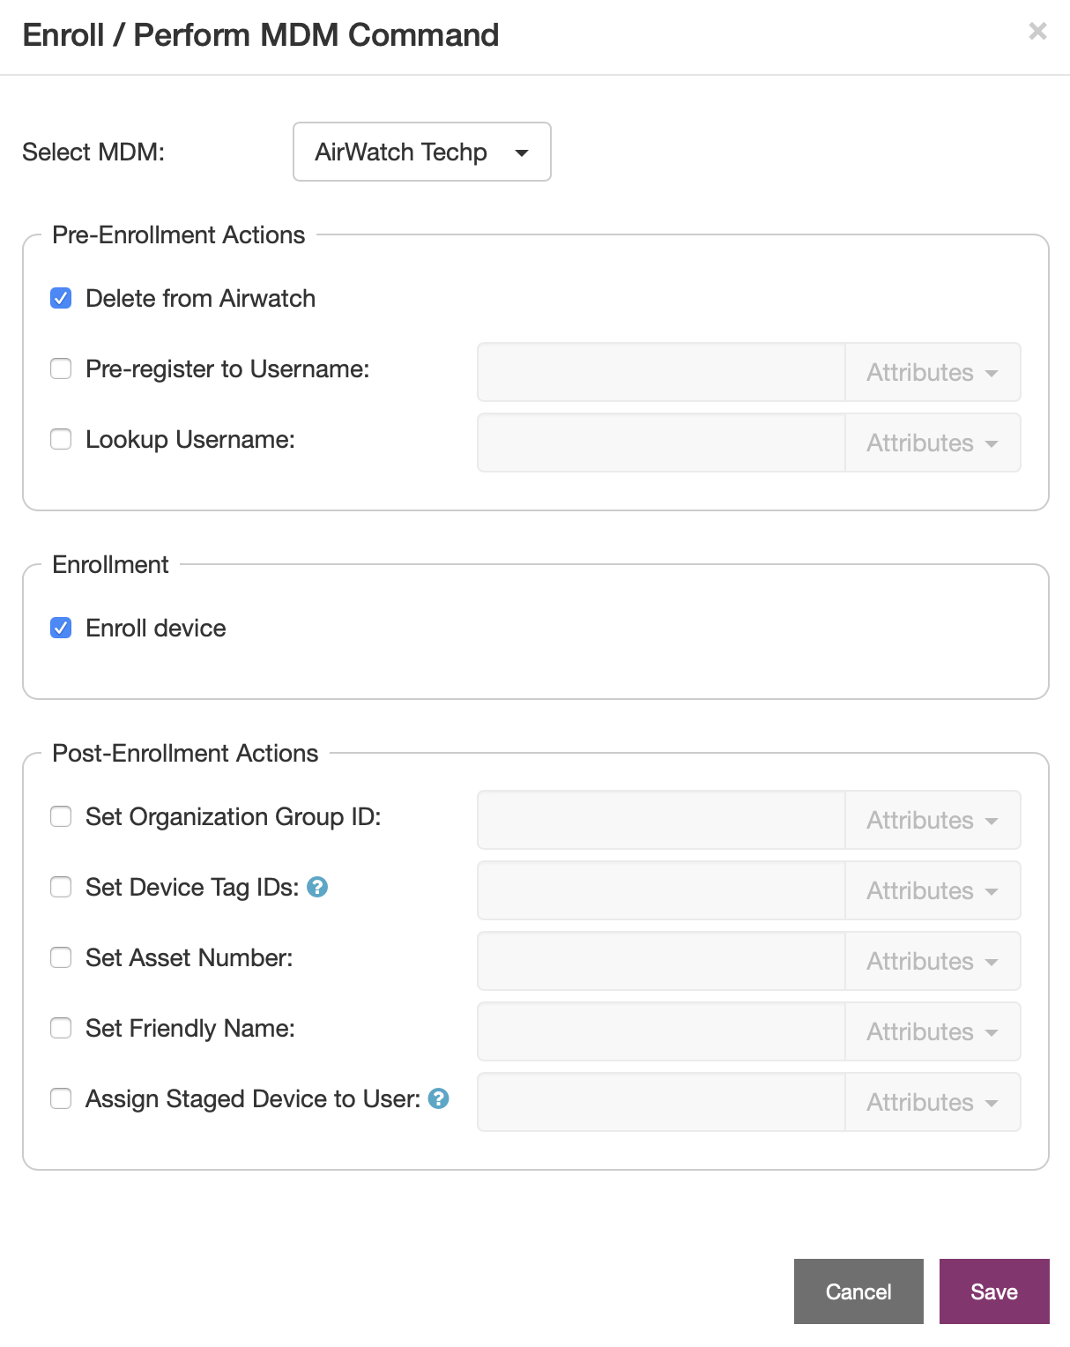Expand Attributes dropdown for Set Asset Number
Screen dimensions: 1070x1347
tap(933, 961)
